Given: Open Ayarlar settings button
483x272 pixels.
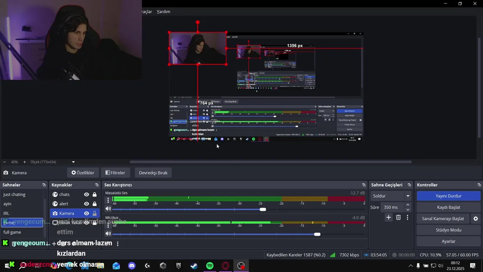Looking at the screenshot, I should (449, 241).
